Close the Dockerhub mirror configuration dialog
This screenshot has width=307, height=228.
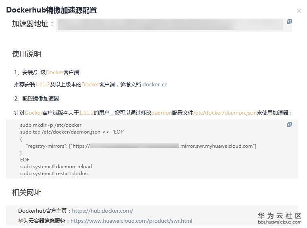(299, 10)
